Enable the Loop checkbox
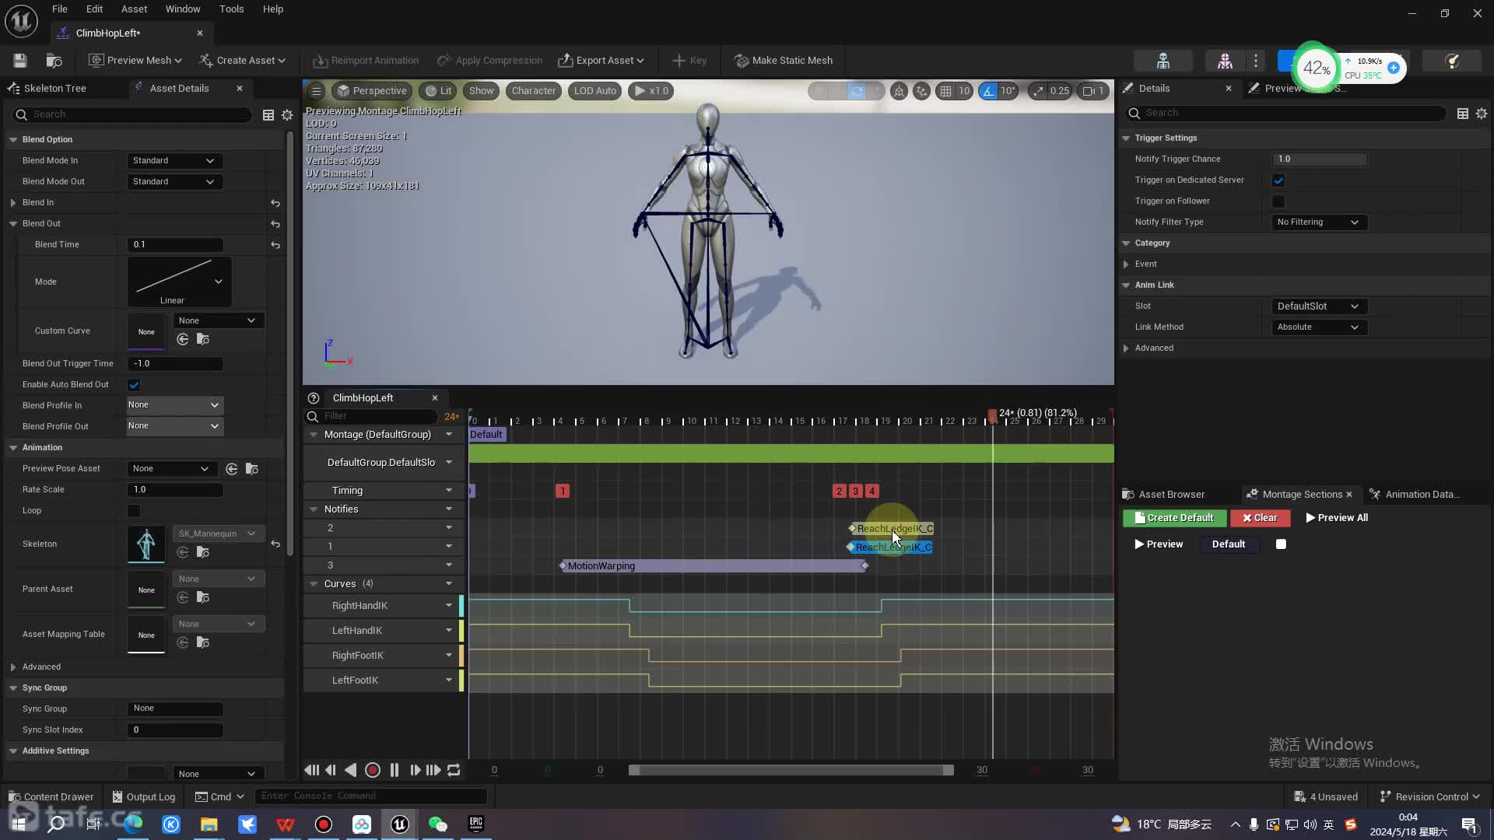This screenshot has width=1494, height=840. click(x=134, y=511)
